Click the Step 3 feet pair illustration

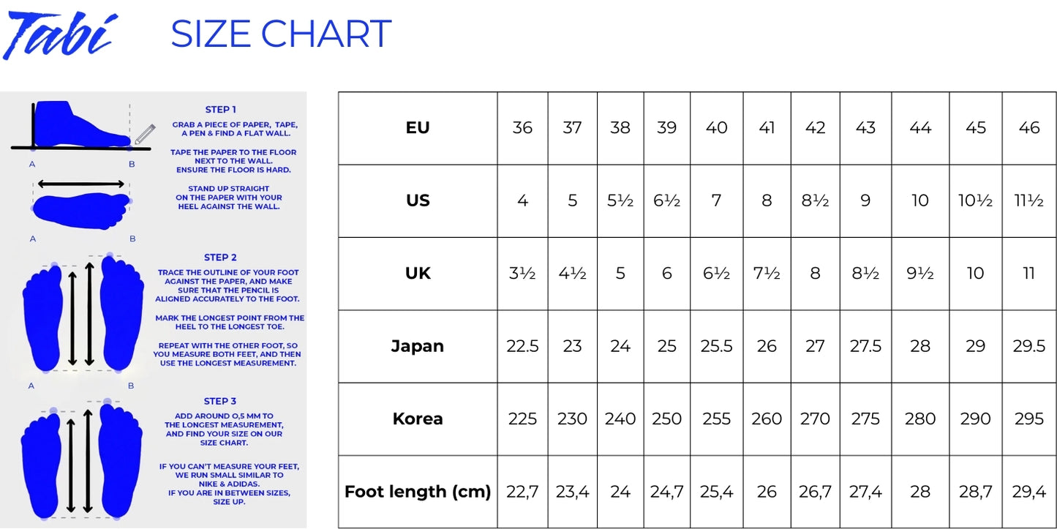tap(81, 458)
